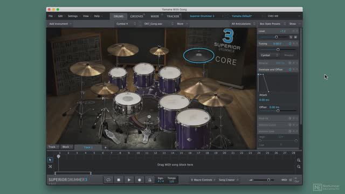
Task: Enable the metronome icon
Action: (150, 179)
